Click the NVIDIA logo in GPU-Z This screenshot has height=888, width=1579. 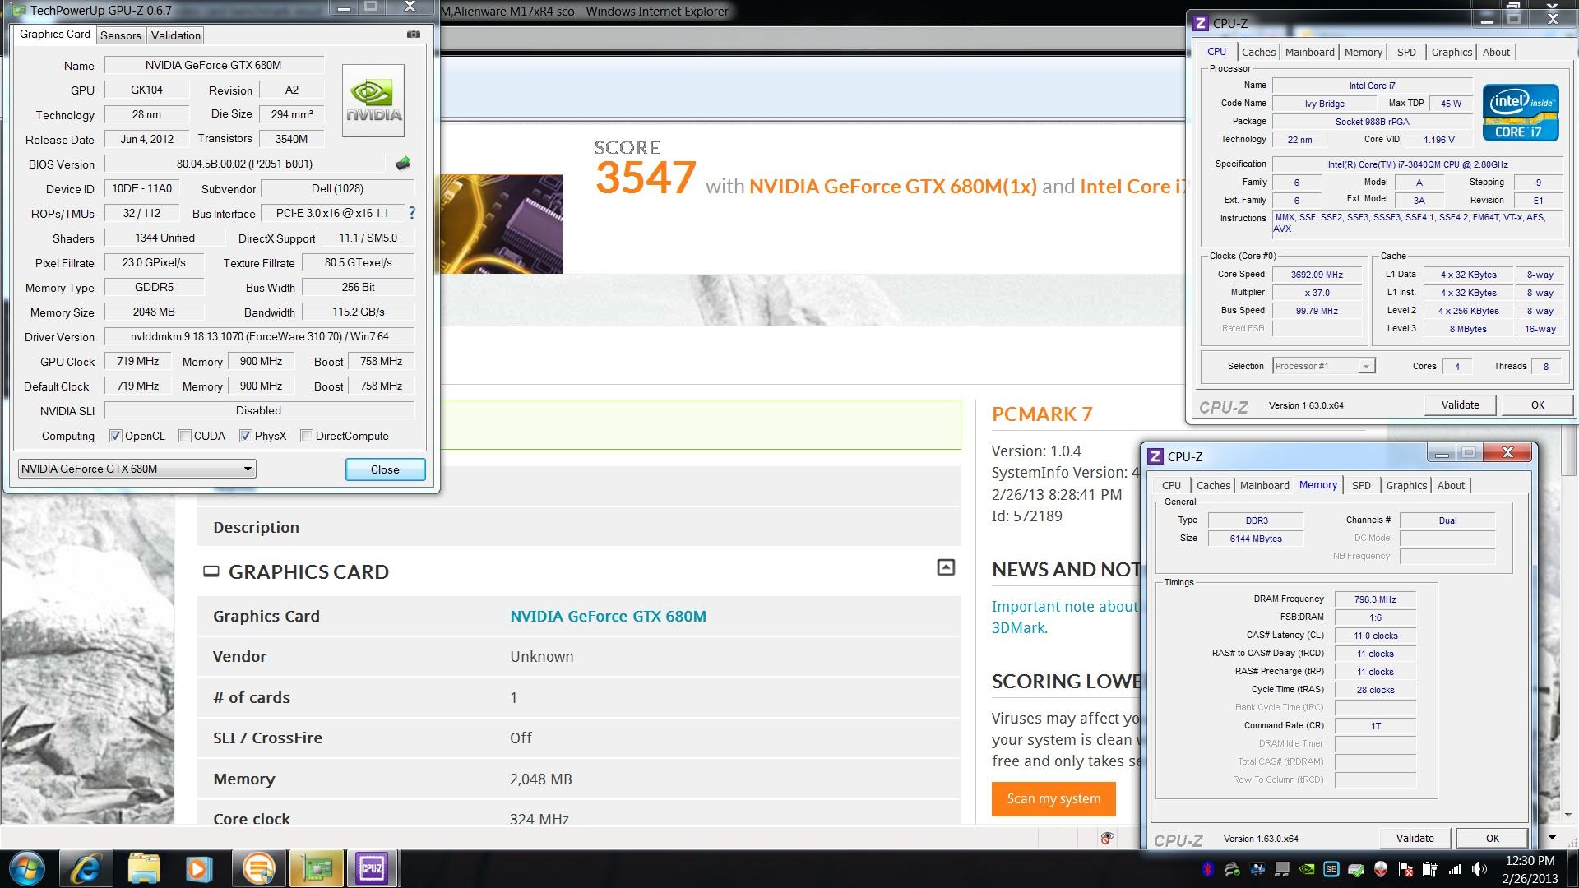[x=373, y=100]
